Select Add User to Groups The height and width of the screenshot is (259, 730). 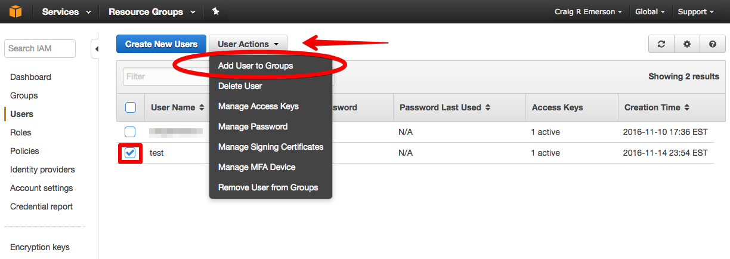(x=256, y=66)
